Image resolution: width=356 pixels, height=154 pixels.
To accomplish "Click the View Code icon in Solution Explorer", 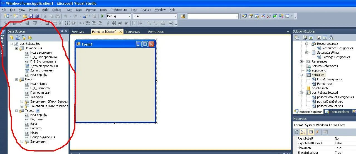I will (x=319, y=38).
